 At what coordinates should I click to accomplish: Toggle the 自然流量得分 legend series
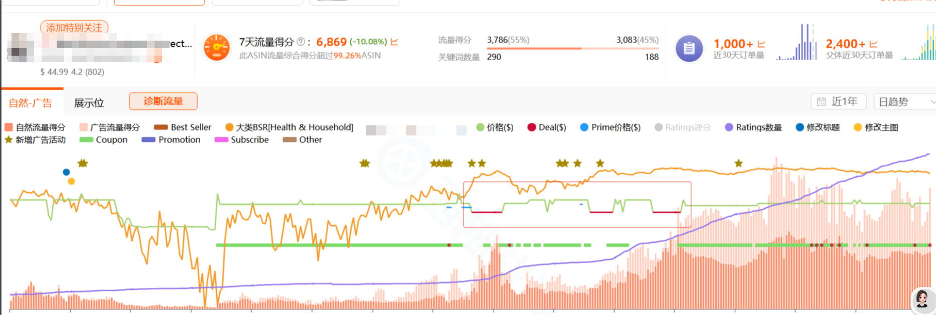click(35, 127)
